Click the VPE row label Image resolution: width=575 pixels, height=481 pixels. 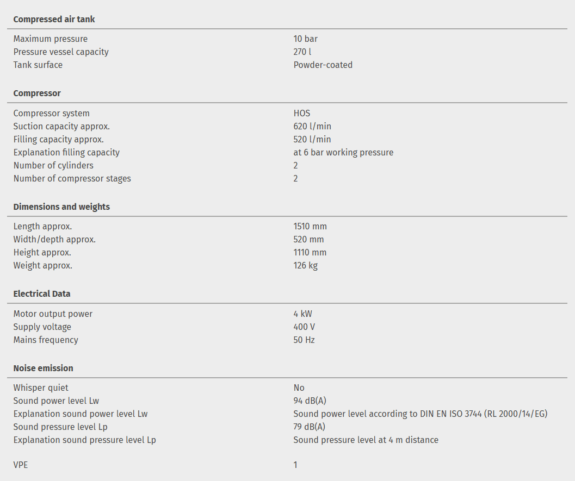tap(21, 465)
